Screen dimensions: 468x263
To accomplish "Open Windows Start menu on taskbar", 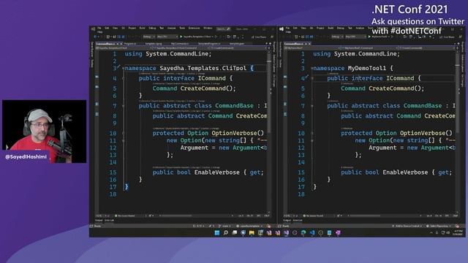I will (217, 232).
